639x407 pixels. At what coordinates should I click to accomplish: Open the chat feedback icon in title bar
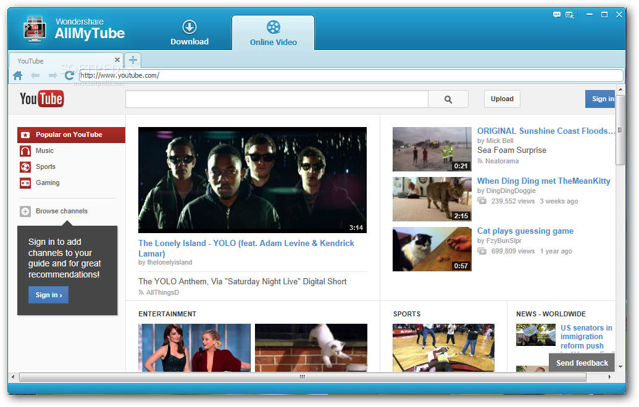(557, 15)
